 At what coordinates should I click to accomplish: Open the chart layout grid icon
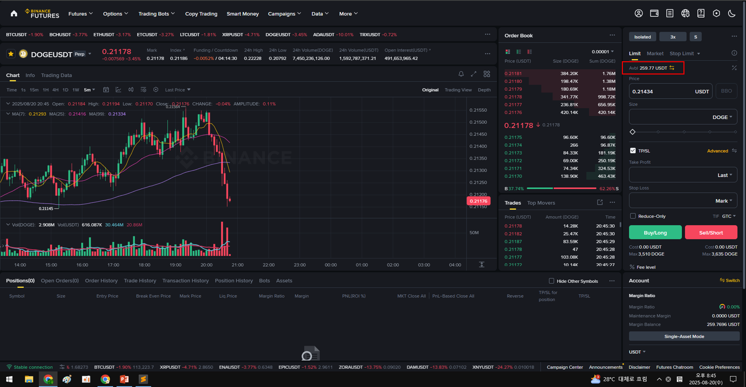[x=487, y=74]
